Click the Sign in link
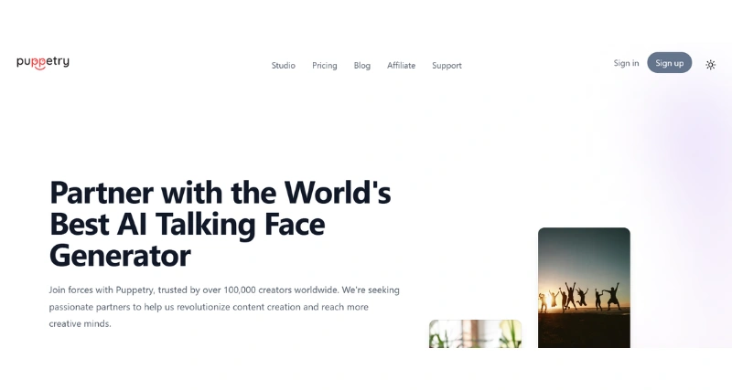This screenshot has height=390, width=732. (x=626, y=63)
